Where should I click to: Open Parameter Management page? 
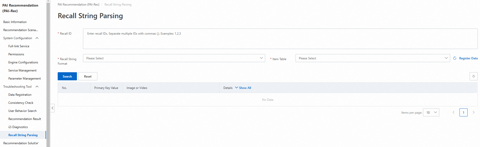click(25, 79)
